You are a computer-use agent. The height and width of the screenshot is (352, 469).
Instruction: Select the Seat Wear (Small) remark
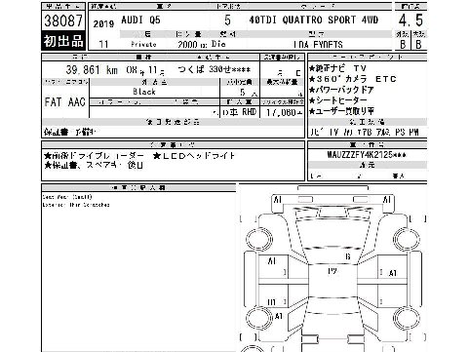click(67, 197)
